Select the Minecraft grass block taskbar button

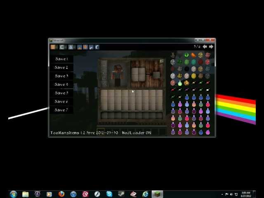click(157, 194)
